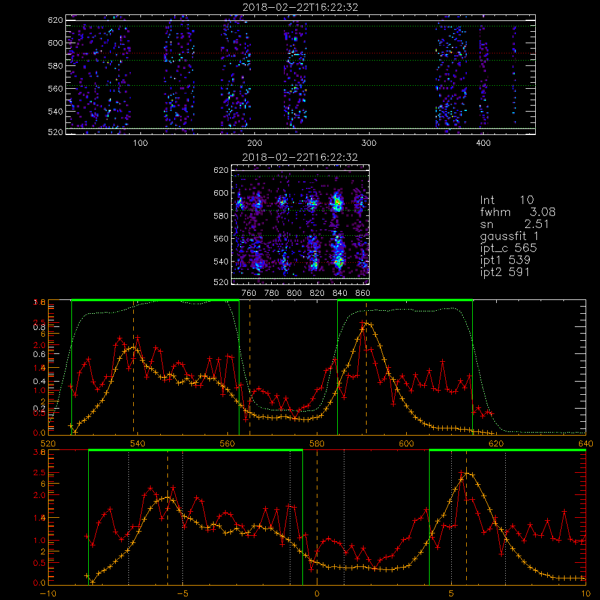Image resolution: width=600 pixels, height=600 pixels.
Task: Click the 'ipt1 539' value
Action: pos(505,260)
